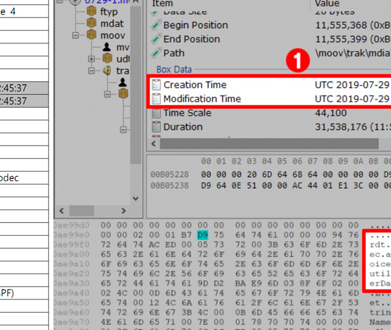The image size is (391, 330).
Task: Click the pencil icon beside Begin Position
Action: [156, 25]
